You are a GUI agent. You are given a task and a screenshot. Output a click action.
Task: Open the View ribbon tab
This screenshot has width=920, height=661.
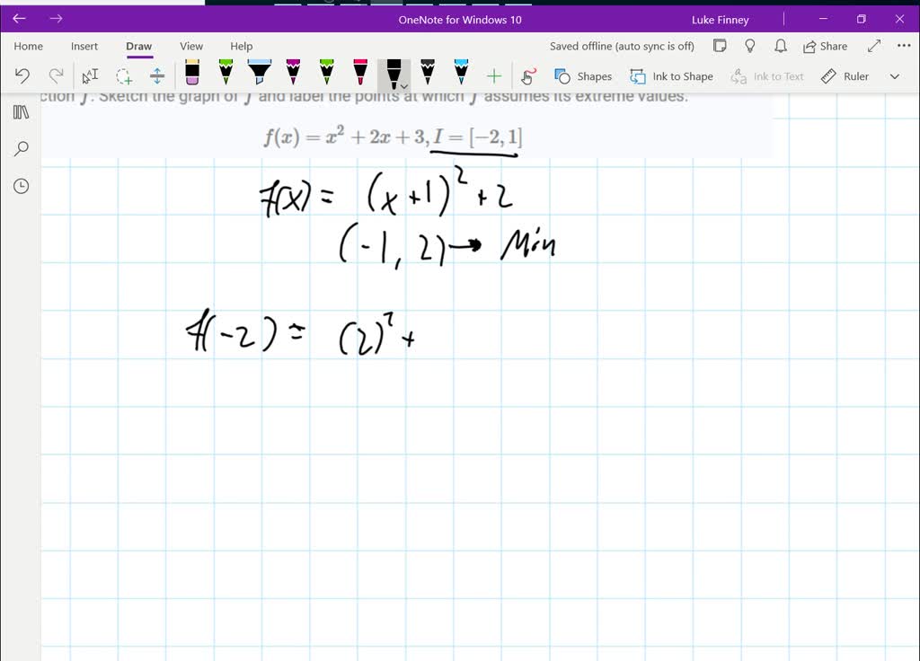pyautogui.click(x=190, y=46)
